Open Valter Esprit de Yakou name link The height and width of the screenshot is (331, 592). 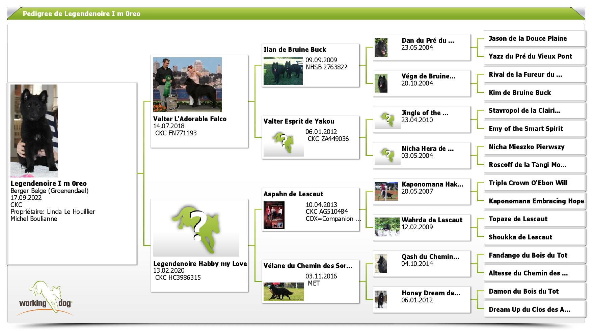pyautogui.click(x=299, y=121)
